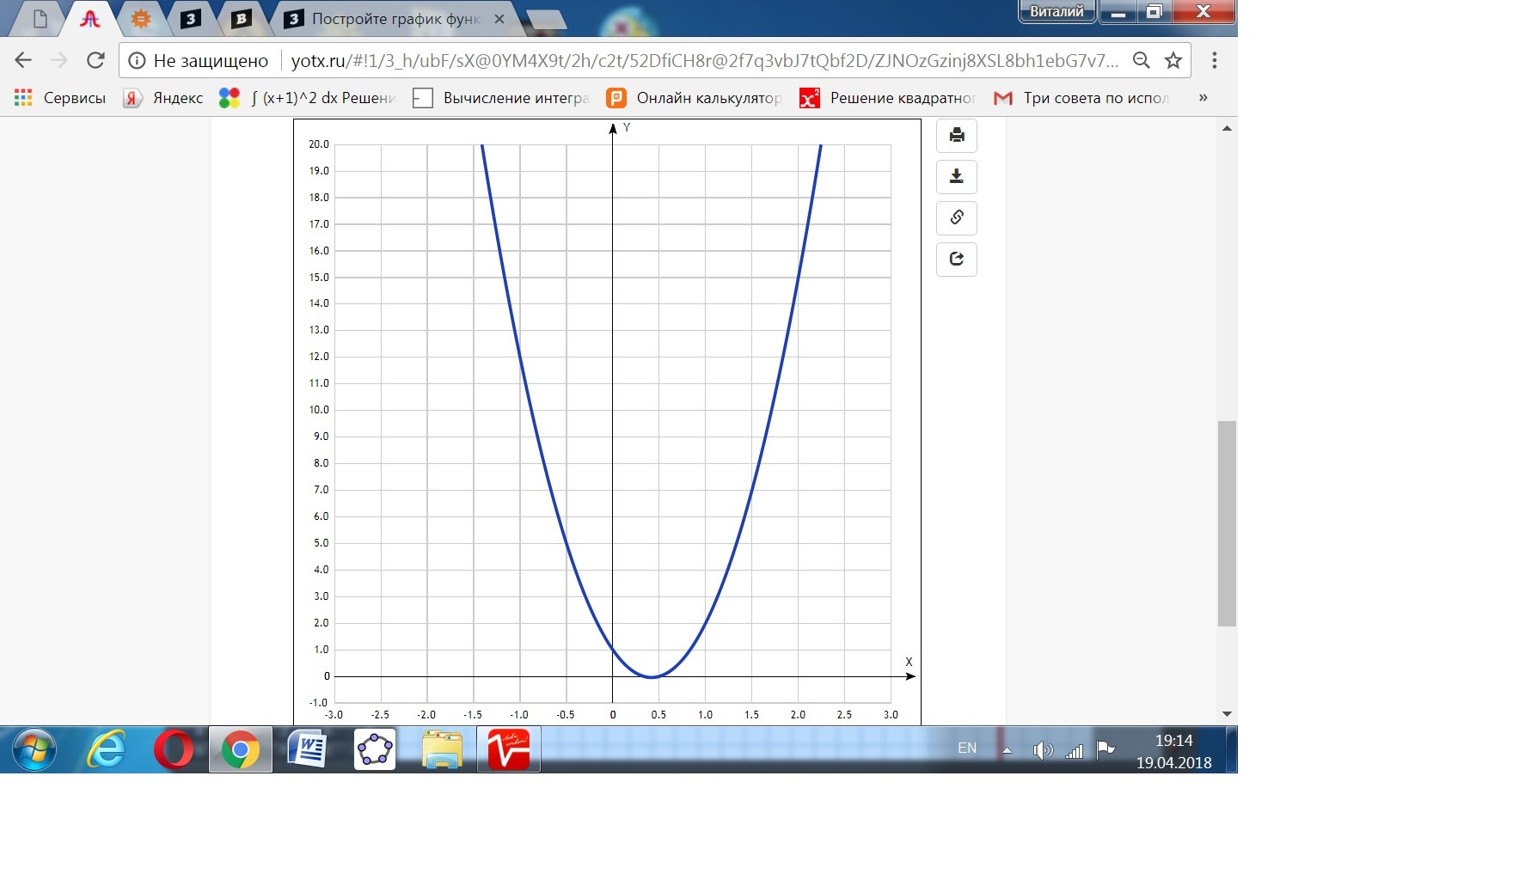
Task: Open the Сервисы apps bookmark
Action: [x=60, y=98]
